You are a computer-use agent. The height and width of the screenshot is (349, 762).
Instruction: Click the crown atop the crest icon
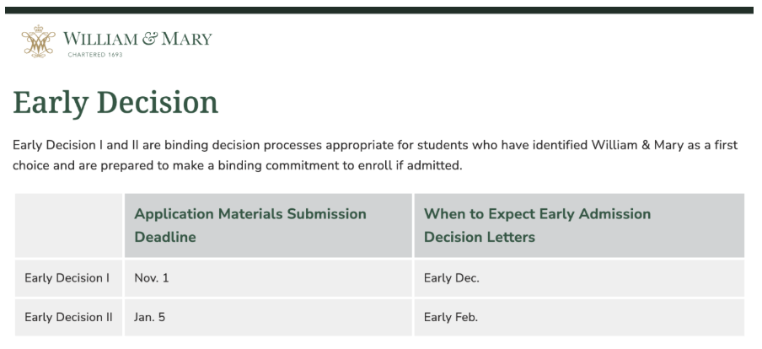tap(39, 28)
